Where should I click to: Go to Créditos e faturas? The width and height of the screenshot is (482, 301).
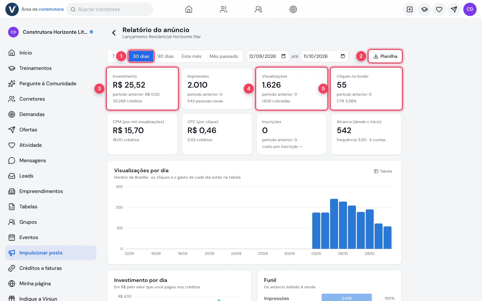coord(51,268)
